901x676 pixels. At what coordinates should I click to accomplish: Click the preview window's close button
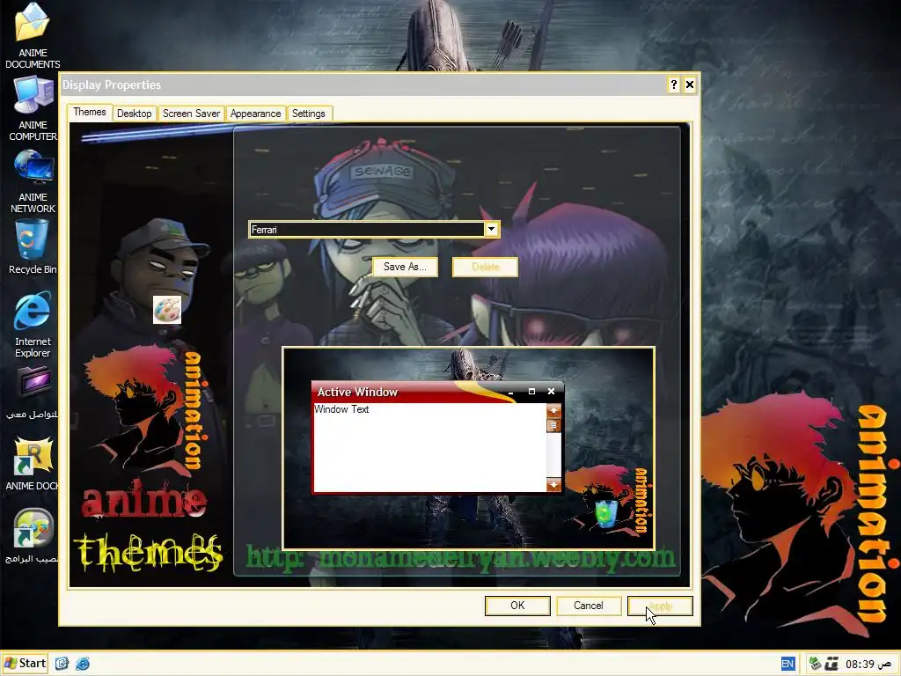point(551,392)
